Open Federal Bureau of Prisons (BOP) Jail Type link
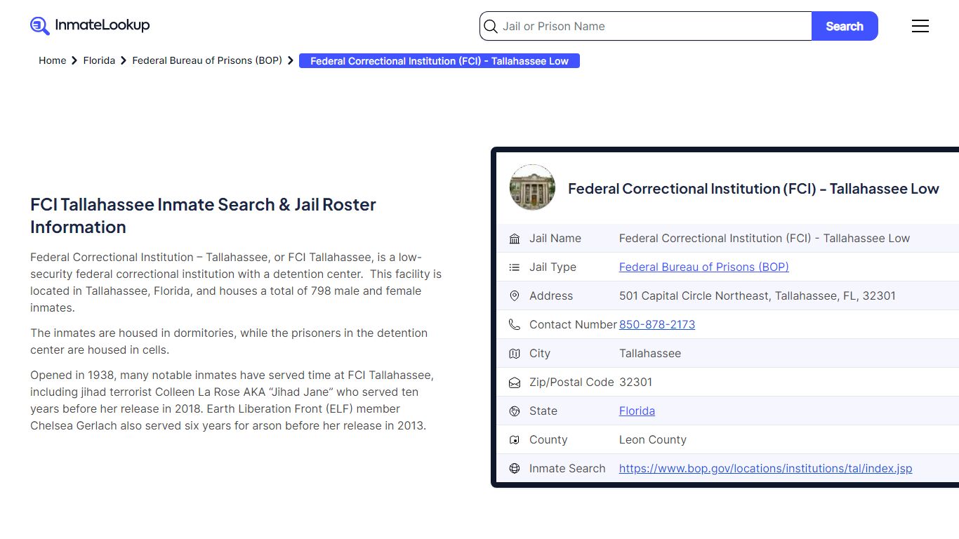The height and width of the screenshot is (539, 959). tap(703, 267)
